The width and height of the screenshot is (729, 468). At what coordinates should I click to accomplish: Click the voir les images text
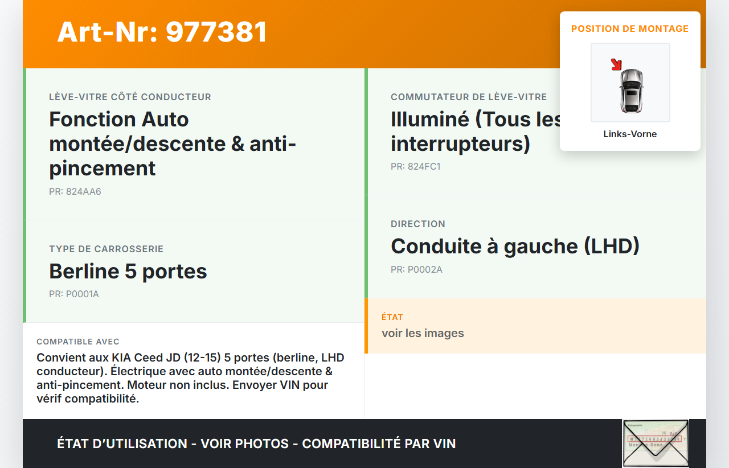click(423, 333)
